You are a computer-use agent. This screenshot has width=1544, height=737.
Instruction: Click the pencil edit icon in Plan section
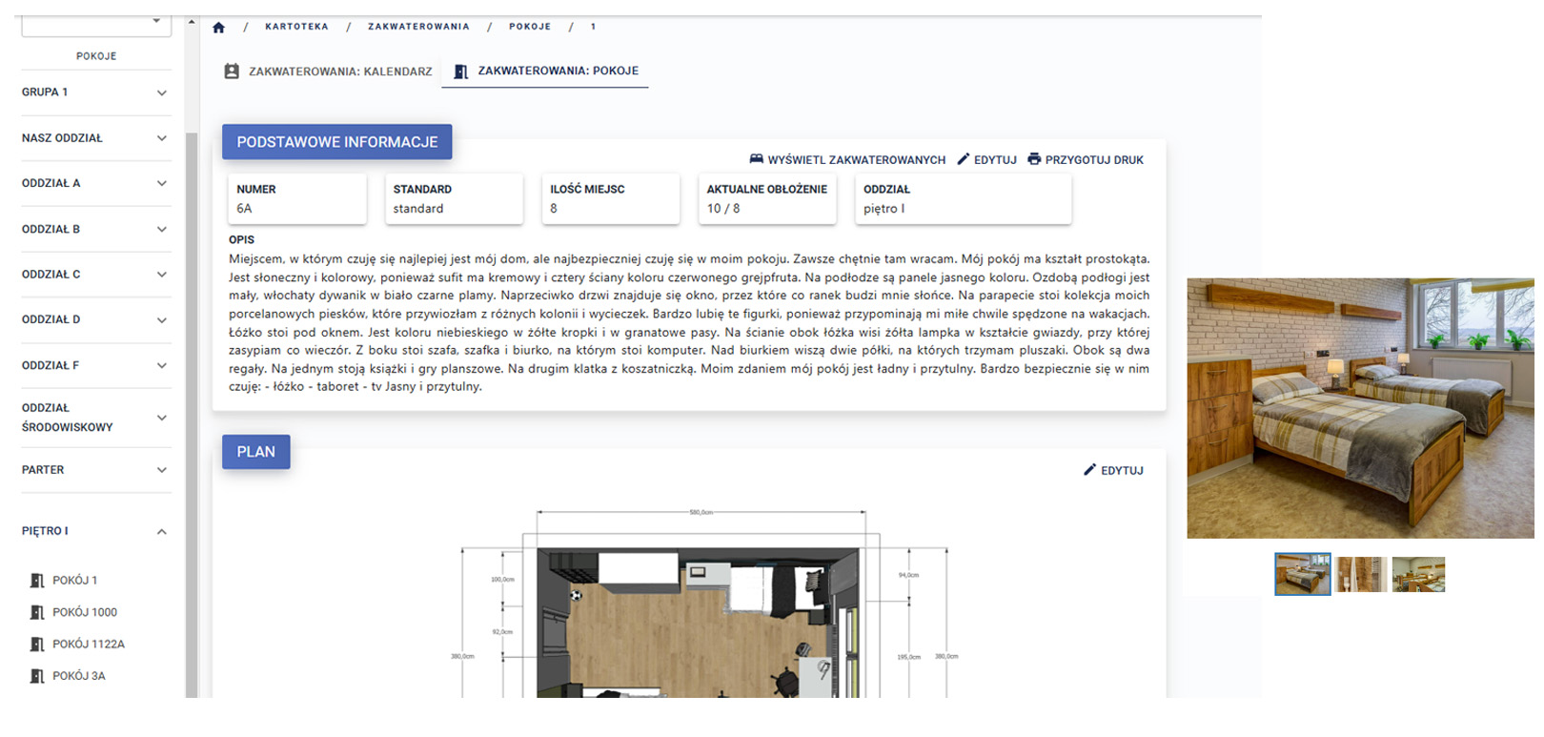point(1089,470)
